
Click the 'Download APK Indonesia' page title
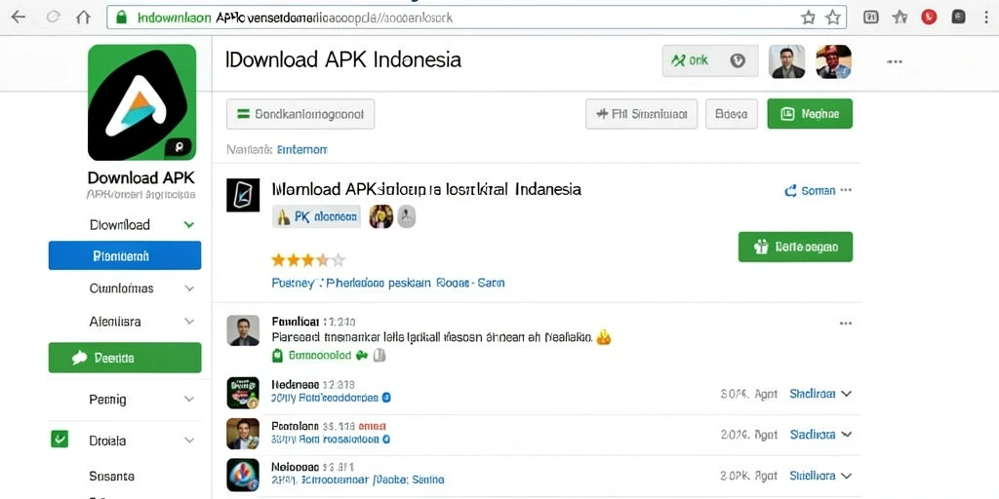point(343,59)
